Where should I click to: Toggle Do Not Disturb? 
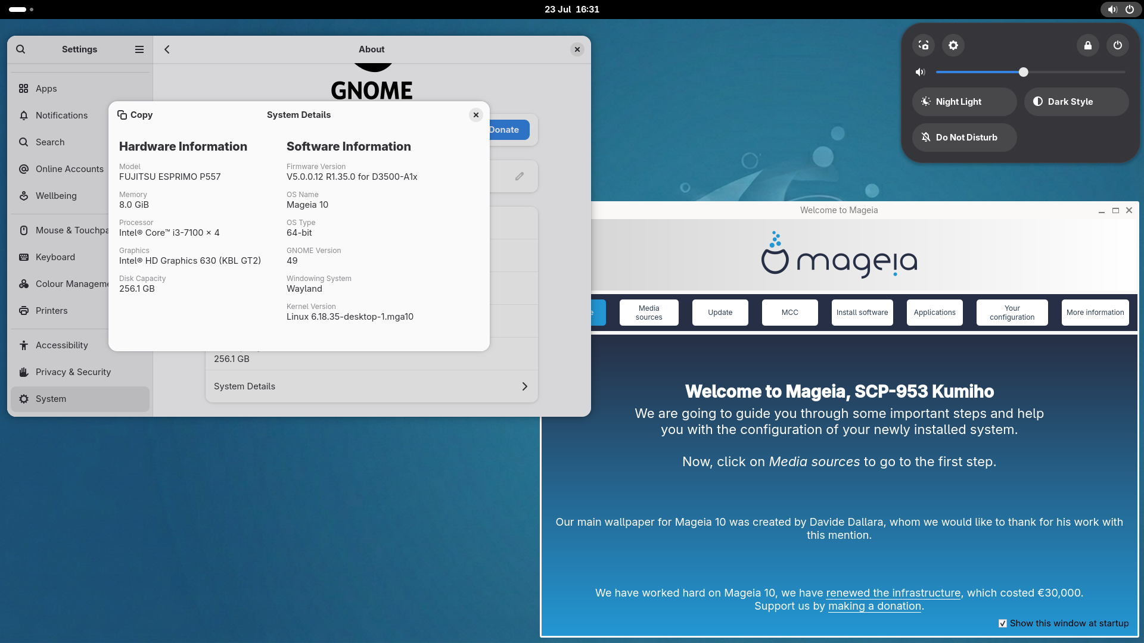[964, 138]
